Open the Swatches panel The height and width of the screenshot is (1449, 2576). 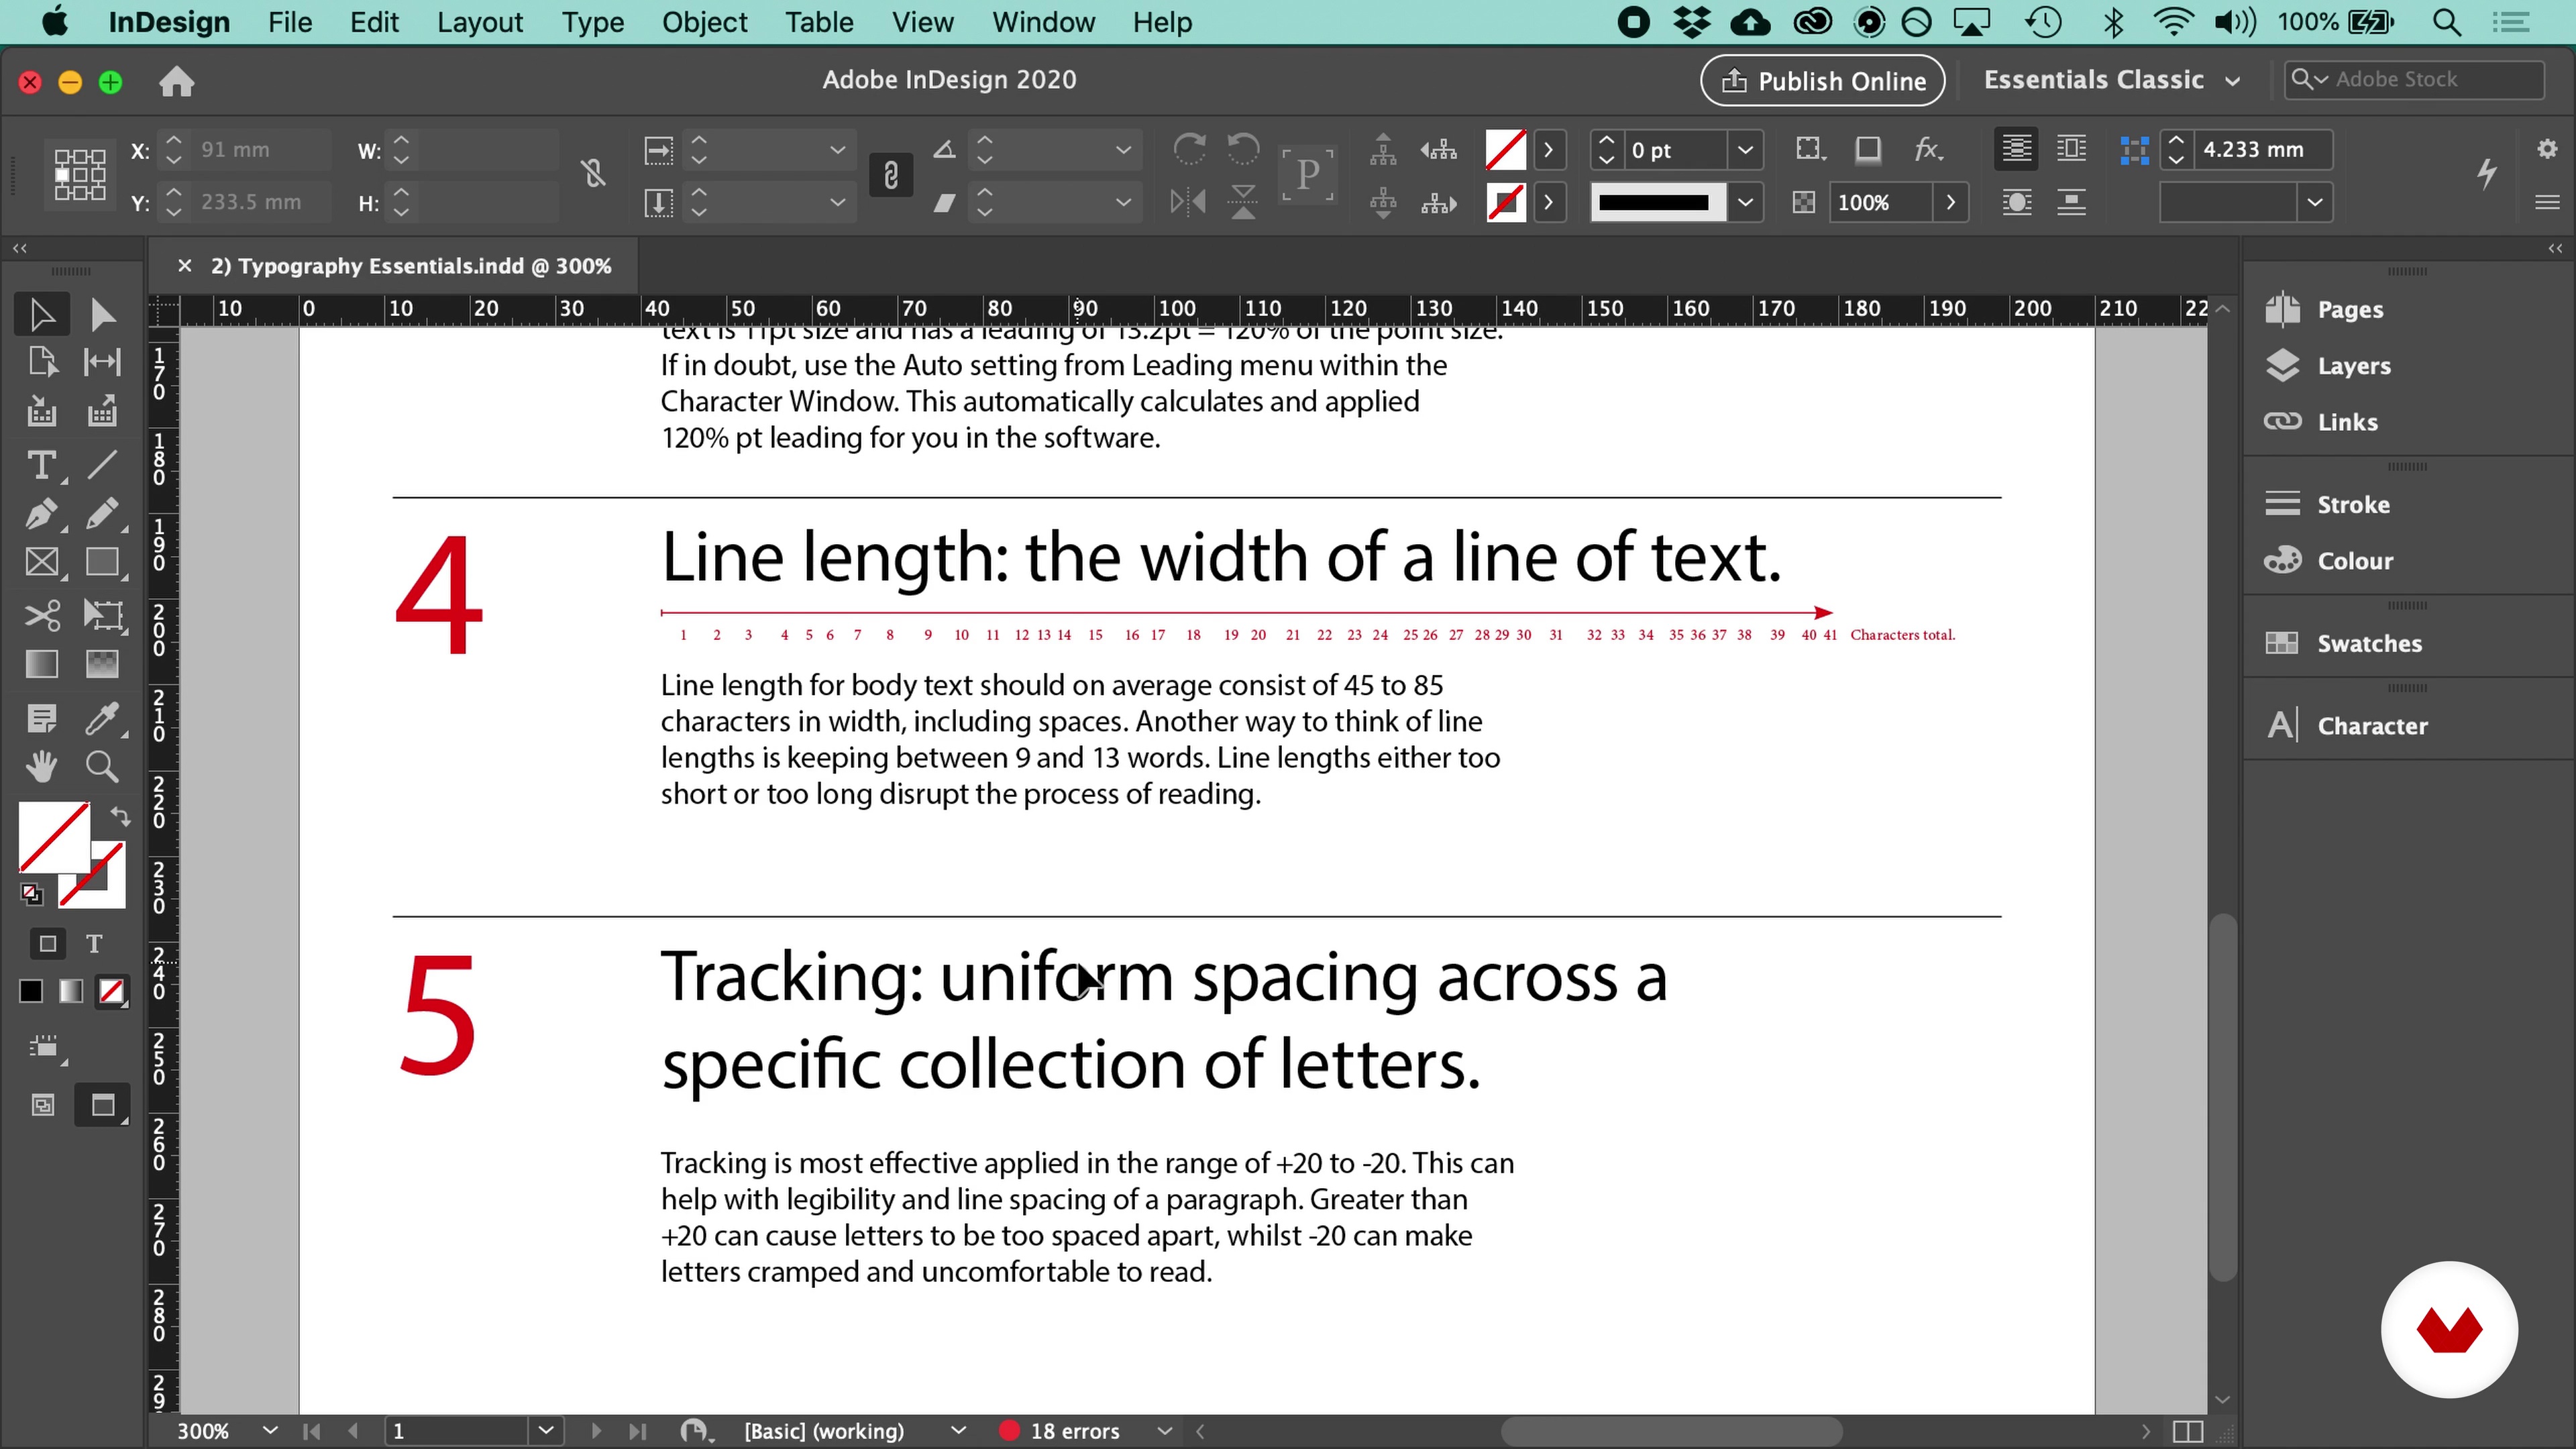click(2369, 643)
